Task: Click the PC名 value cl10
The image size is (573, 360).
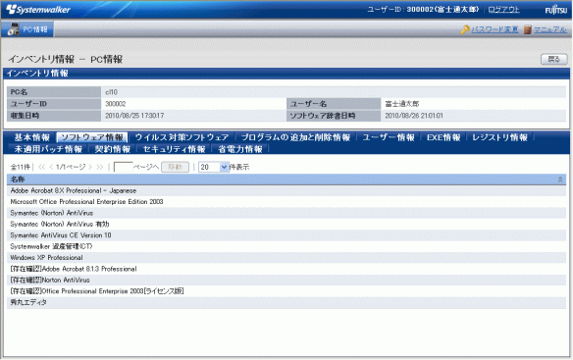Action: pos(111,92)
